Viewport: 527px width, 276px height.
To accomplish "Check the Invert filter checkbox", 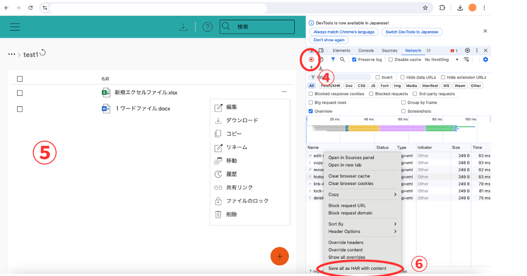I will [378, 77].
